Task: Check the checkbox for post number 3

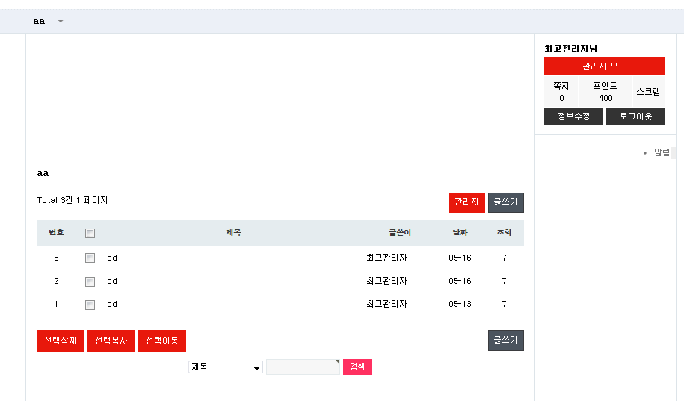Action: pyautogui.click(x=90, y=258)
